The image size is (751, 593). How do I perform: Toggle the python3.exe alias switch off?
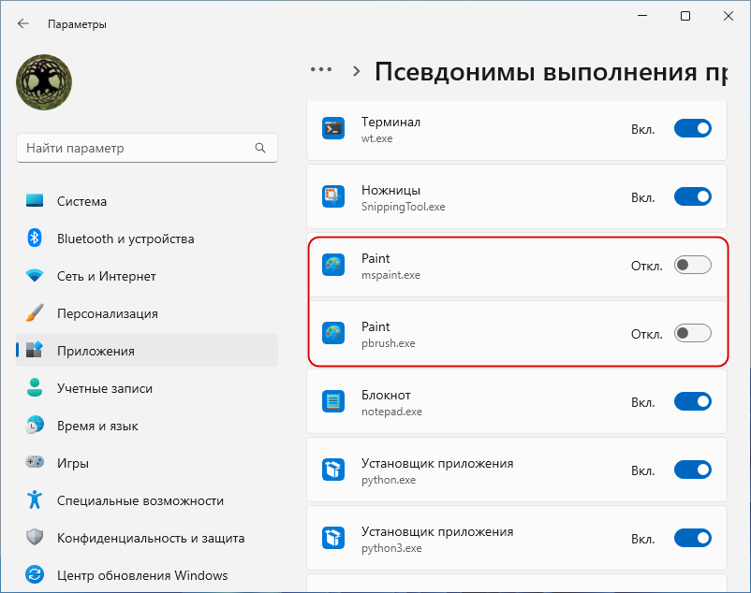[x=692, y=539]
